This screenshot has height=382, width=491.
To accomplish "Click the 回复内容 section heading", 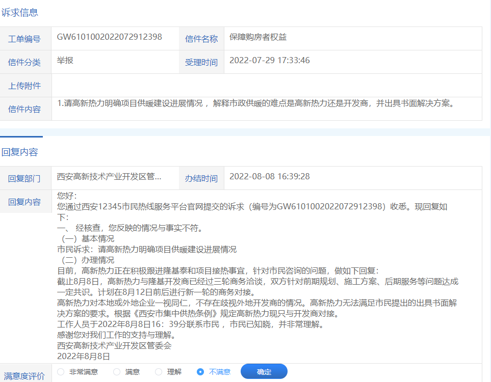I will point(20,152).
